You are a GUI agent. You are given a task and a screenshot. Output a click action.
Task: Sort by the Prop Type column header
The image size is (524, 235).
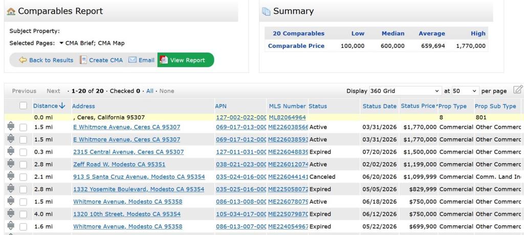pos(452,106)
